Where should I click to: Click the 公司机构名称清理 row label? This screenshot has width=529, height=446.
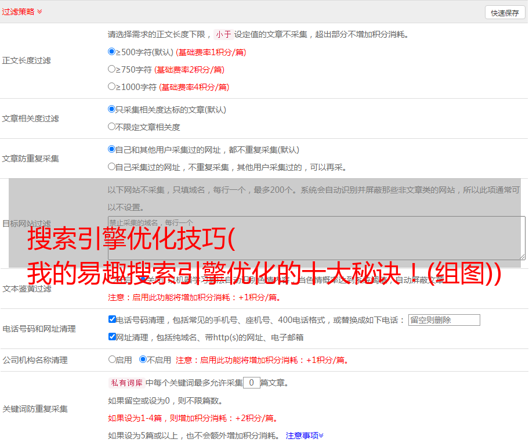35,360
